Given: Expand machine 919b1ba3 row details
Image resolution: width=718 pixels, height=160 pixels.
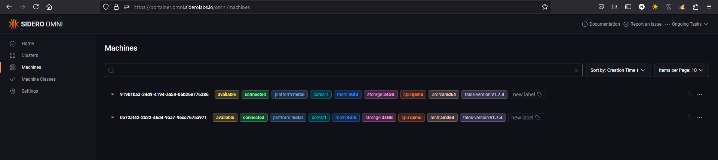Looking at the screenshot, I should [112, 95].
